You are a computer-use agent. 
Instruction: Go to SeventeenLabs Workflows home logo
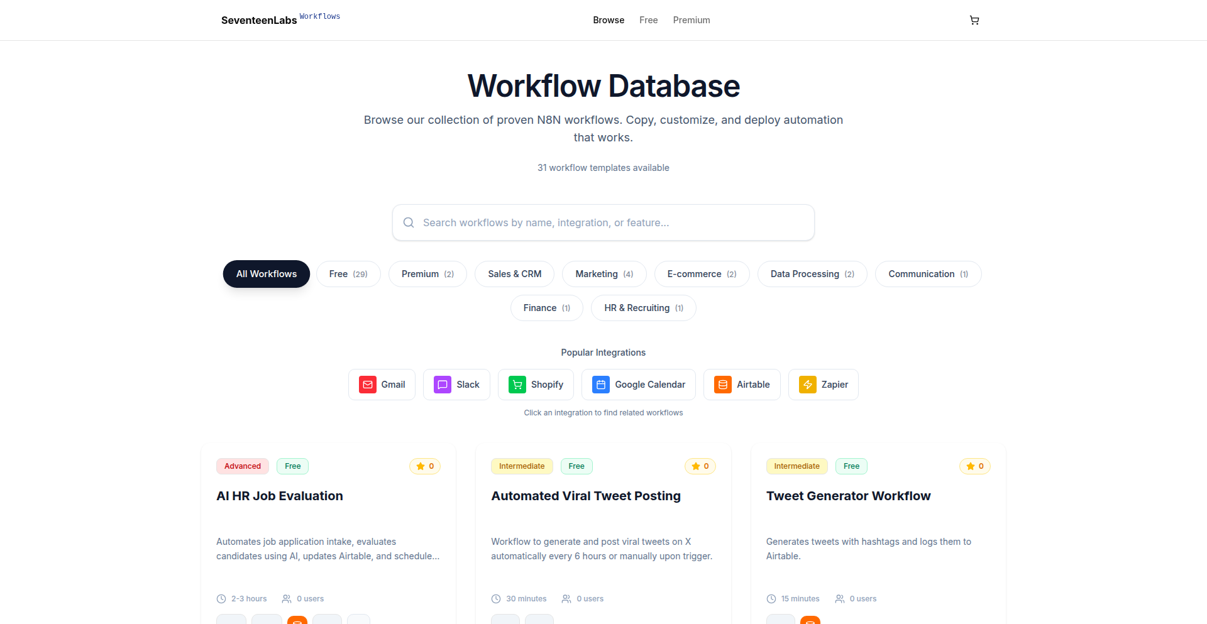point(280,19)
